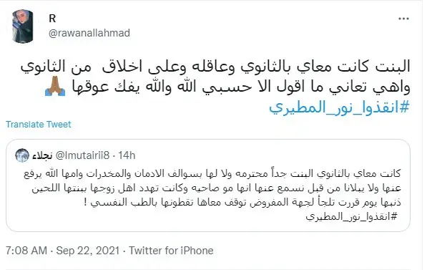Open the three-dot more options menu

coord(403,19)
